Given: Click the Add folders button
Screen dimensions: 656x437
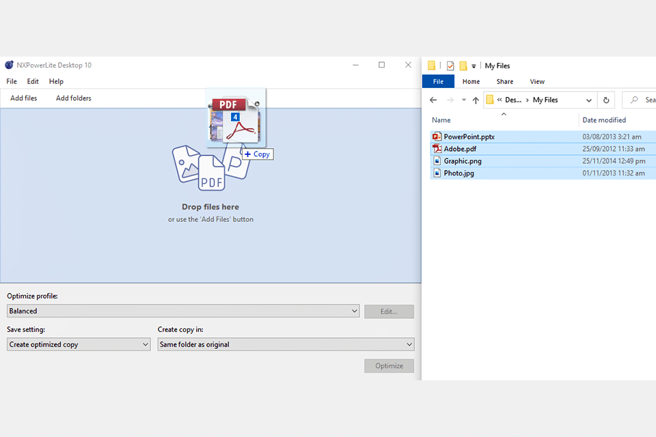Looking at the screenshot, I should pyautogui.click(x=74, y=98).
